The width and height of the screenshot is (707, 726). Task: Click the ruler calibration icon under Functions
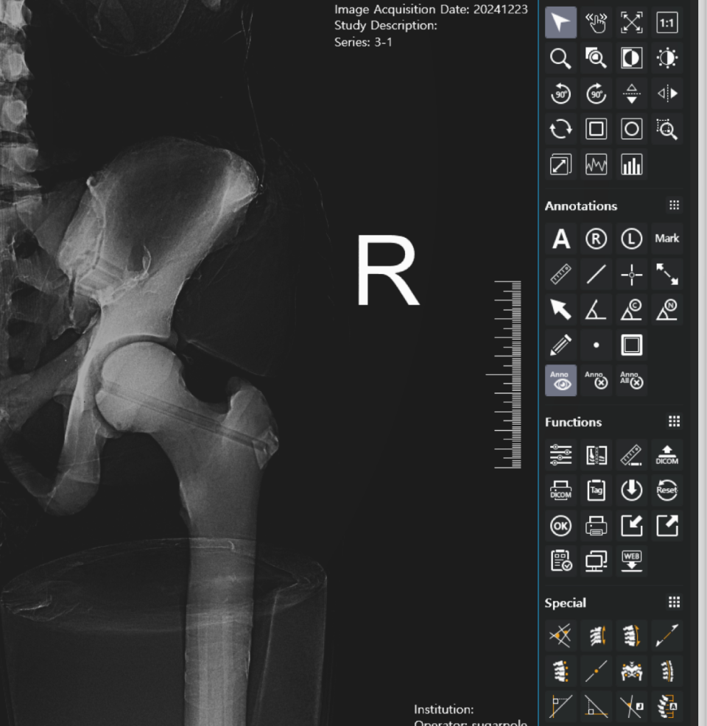coord(632,455)
